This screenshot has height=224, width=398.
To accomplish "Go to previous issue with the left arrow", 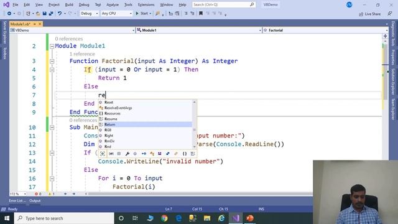I will coord(65,194).
